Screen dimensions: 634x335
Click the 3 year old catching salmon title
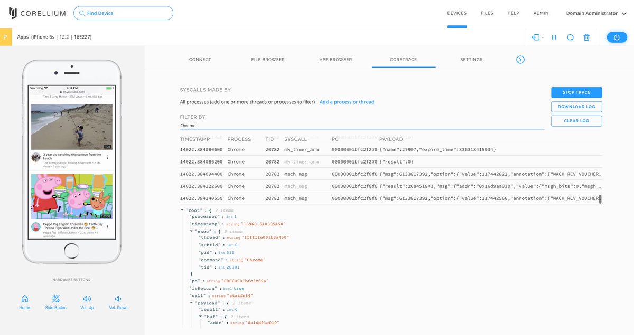72,156
